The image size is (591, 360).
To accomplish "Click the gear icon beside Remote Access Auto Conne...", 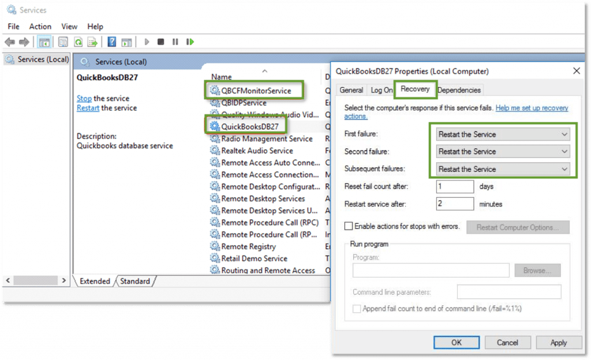I will (215, 162).
